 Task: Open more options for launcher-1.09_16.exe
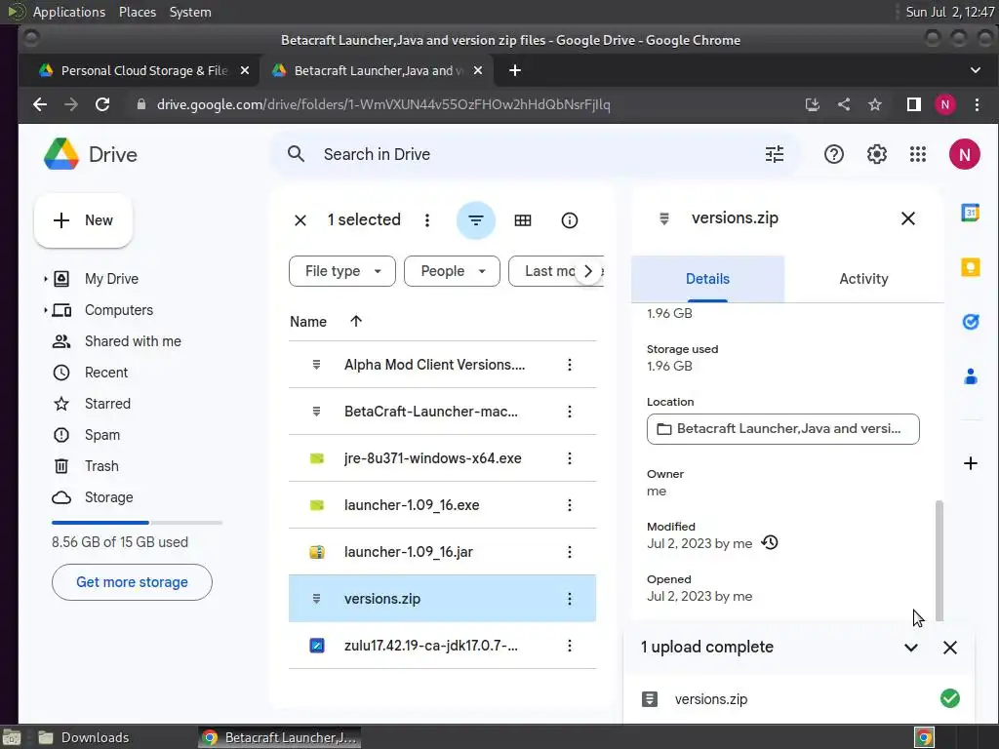tap(570, 505)
